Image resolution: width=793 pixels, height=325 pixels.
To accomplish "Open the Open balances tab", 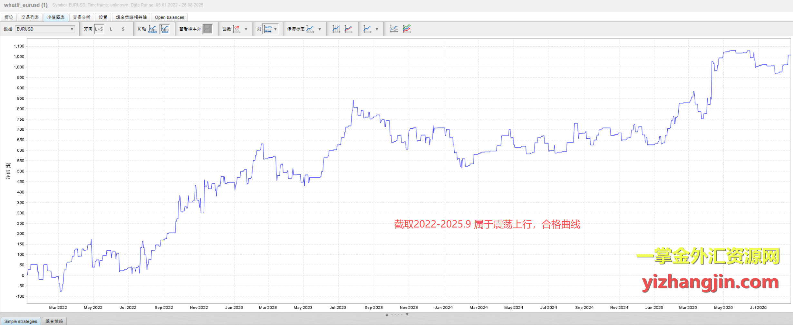I will point(169,17).
